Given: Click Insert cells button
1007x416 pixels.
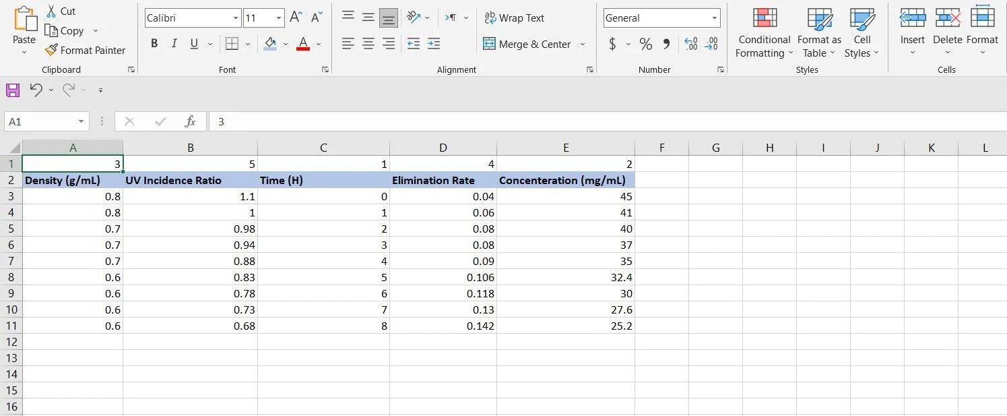Looking at the screenshot, I should click(x=913, y=32).
